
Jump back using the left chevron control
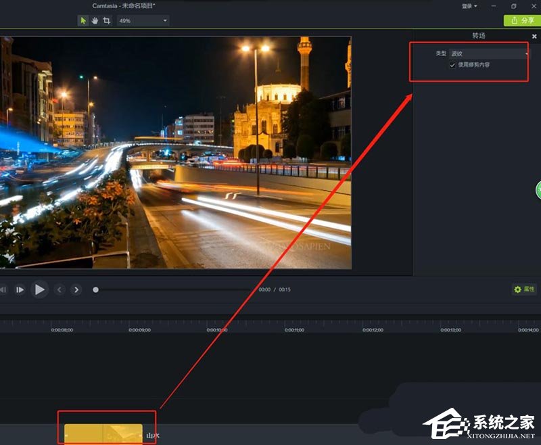(x=60, y=289)
